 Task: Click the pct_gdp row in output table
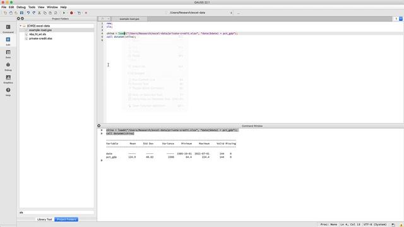[169, 157]
